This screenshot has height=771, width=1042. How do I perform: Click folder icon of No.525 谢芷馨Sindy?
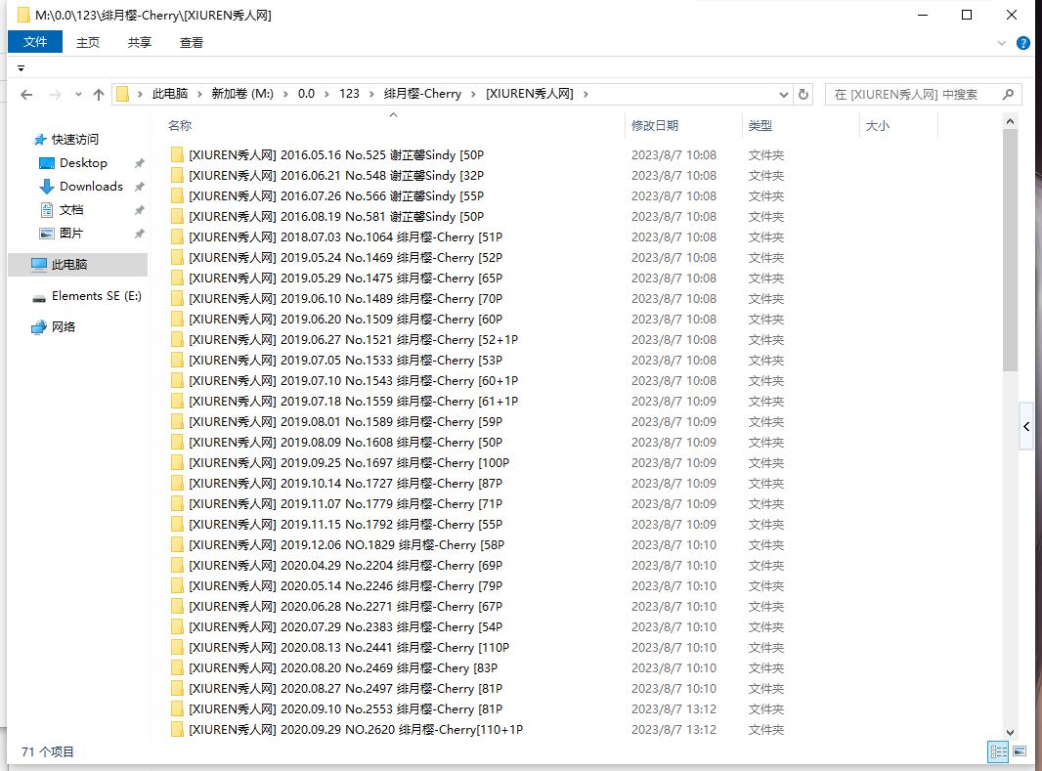[177, 154]
